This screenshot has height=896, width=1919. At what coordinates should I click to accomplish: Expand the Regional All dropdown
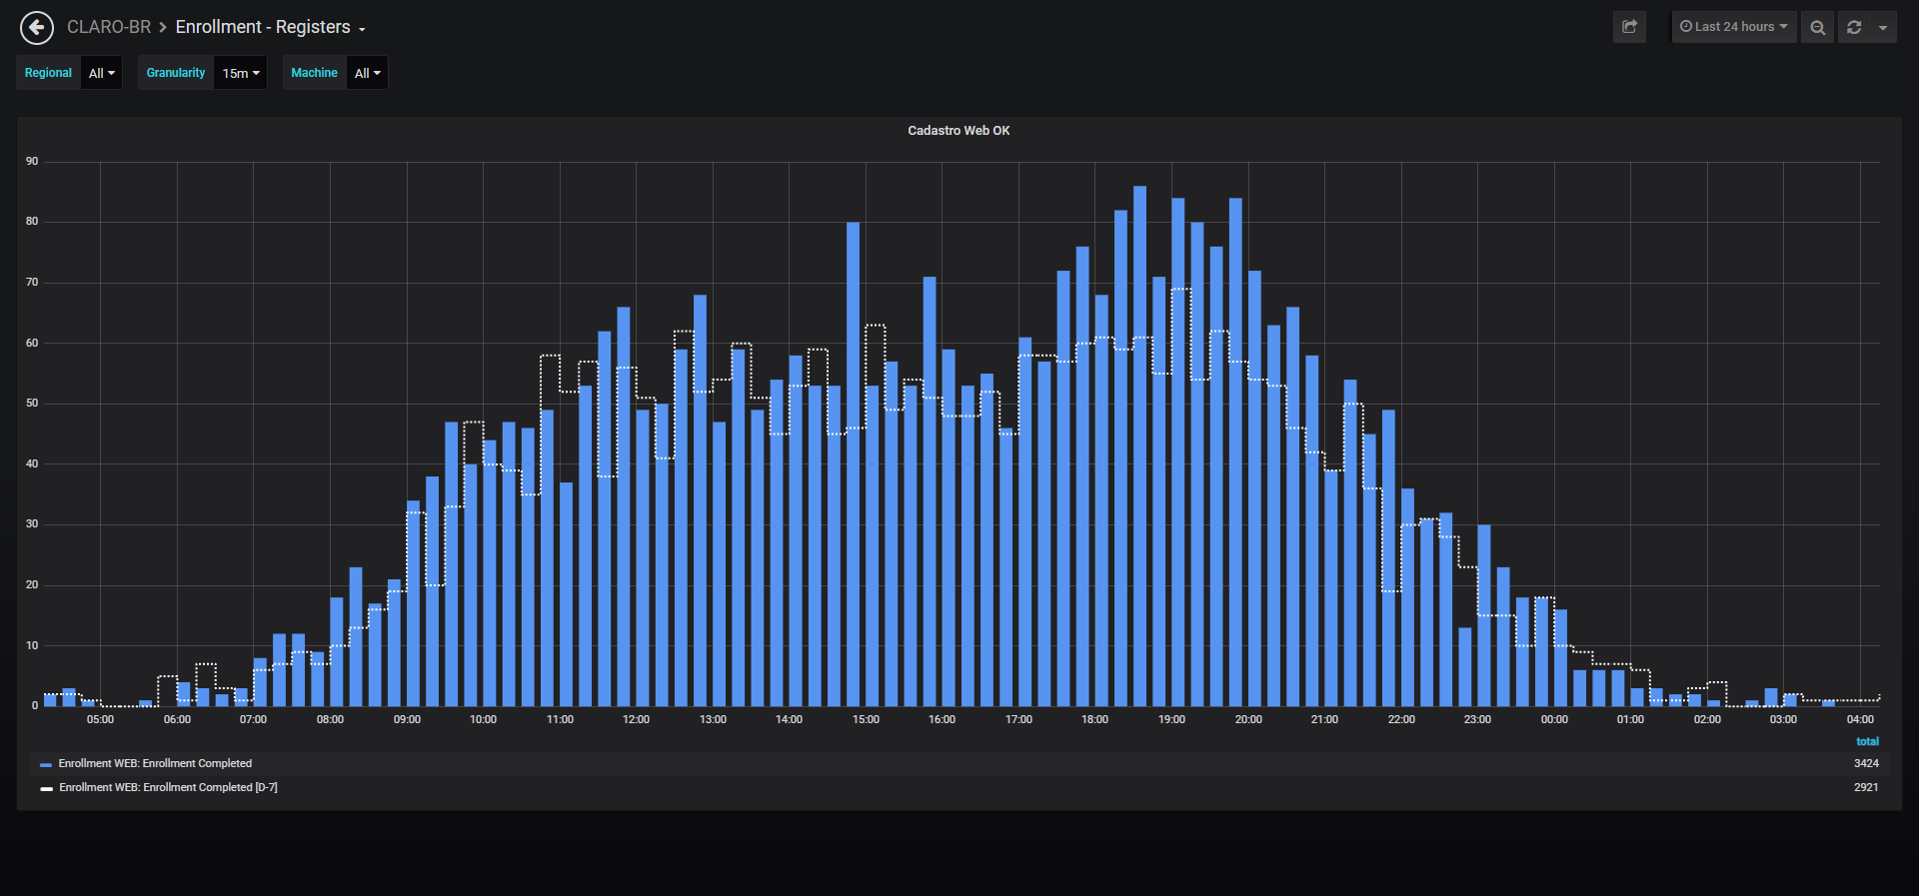(x=102, y=73)
